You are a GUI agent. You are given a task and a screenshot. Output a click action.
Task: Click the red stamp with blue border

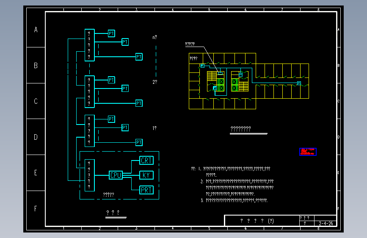[308, 152]
